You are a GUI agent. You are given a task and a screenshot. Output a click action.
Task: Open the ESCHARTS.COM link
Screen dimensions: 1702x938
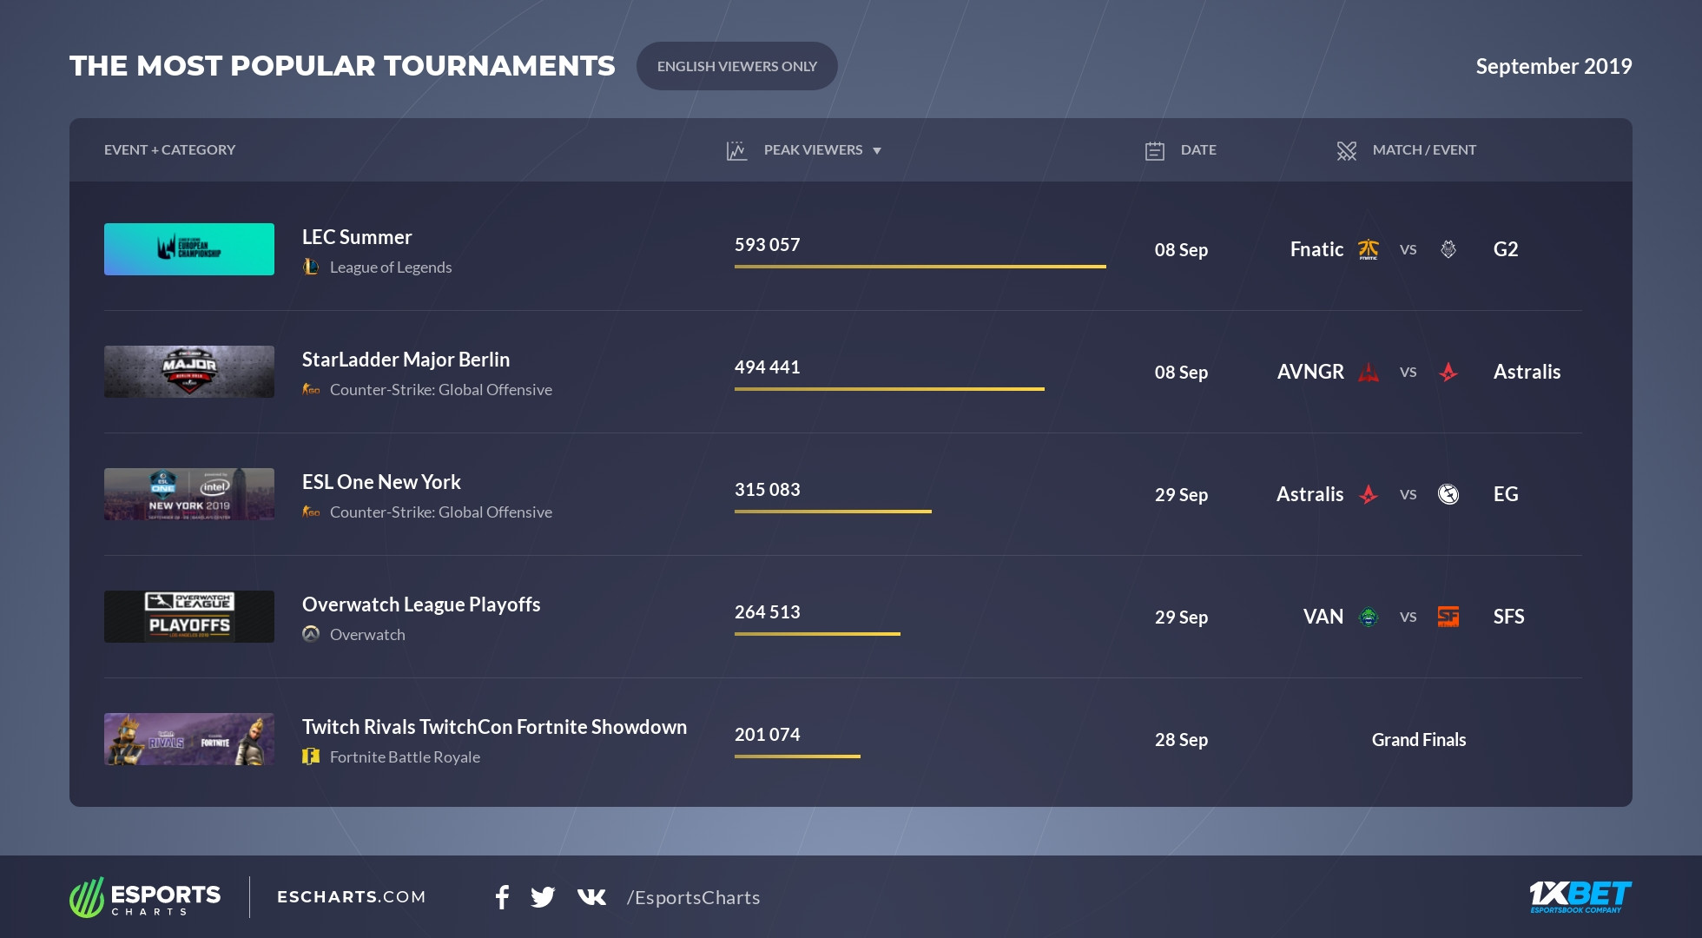[351, 896]
